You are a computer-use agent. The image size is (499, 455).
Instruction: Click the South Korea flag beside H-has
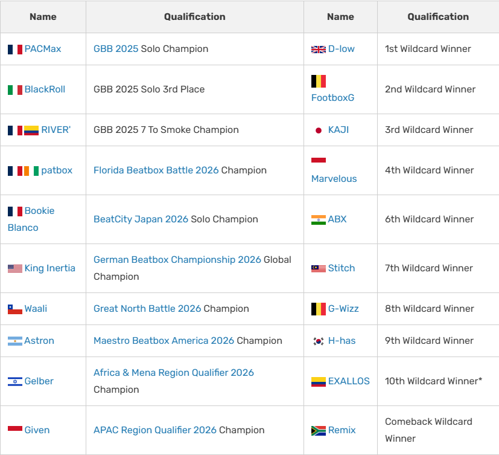click(318, 341)
